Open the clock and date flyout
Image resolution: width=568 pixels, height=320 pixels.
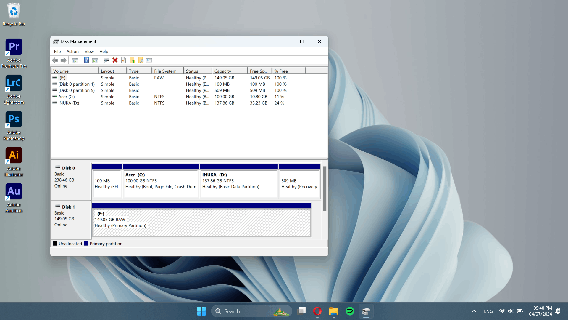(540, 311)
